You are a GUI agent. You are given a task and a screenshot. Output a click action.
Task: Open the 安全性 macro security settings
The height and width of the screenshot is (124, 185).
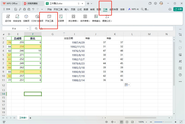18,18
